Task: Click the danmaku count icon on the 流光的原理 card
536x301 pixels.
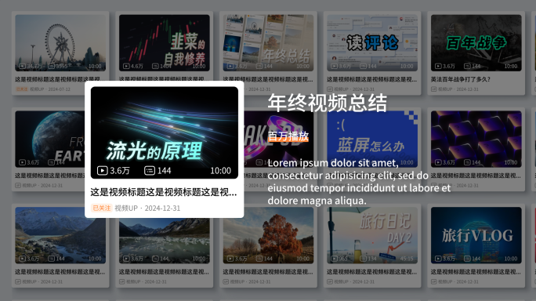Action: click(x=150, y=170)
